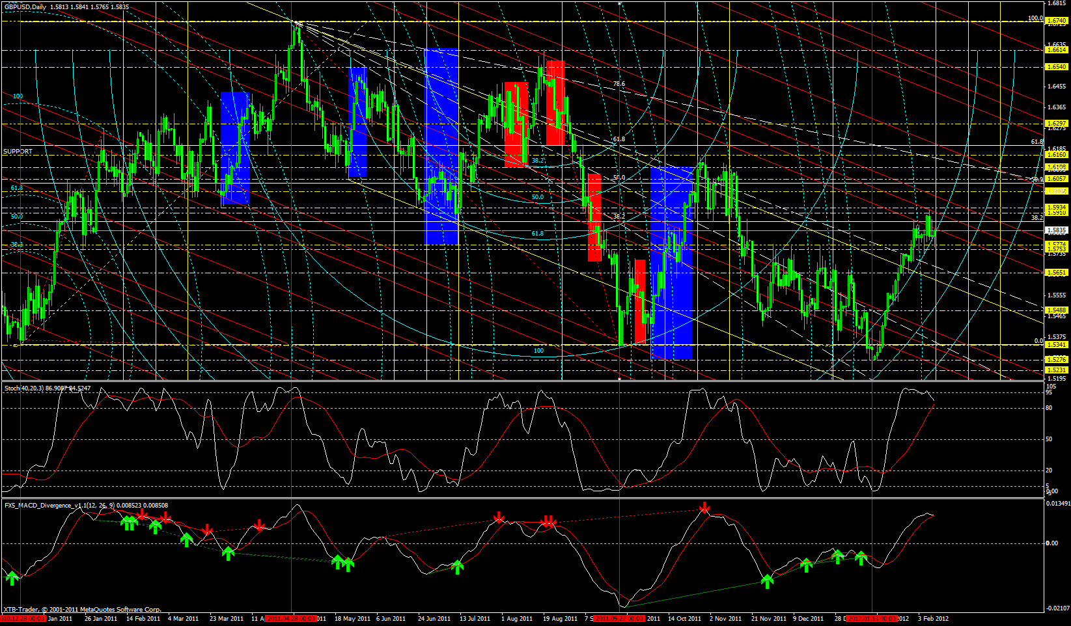Click the 1.6297 yellow price tag
The width and height of the screenshot is (1071, 626).
(1056, 123)
